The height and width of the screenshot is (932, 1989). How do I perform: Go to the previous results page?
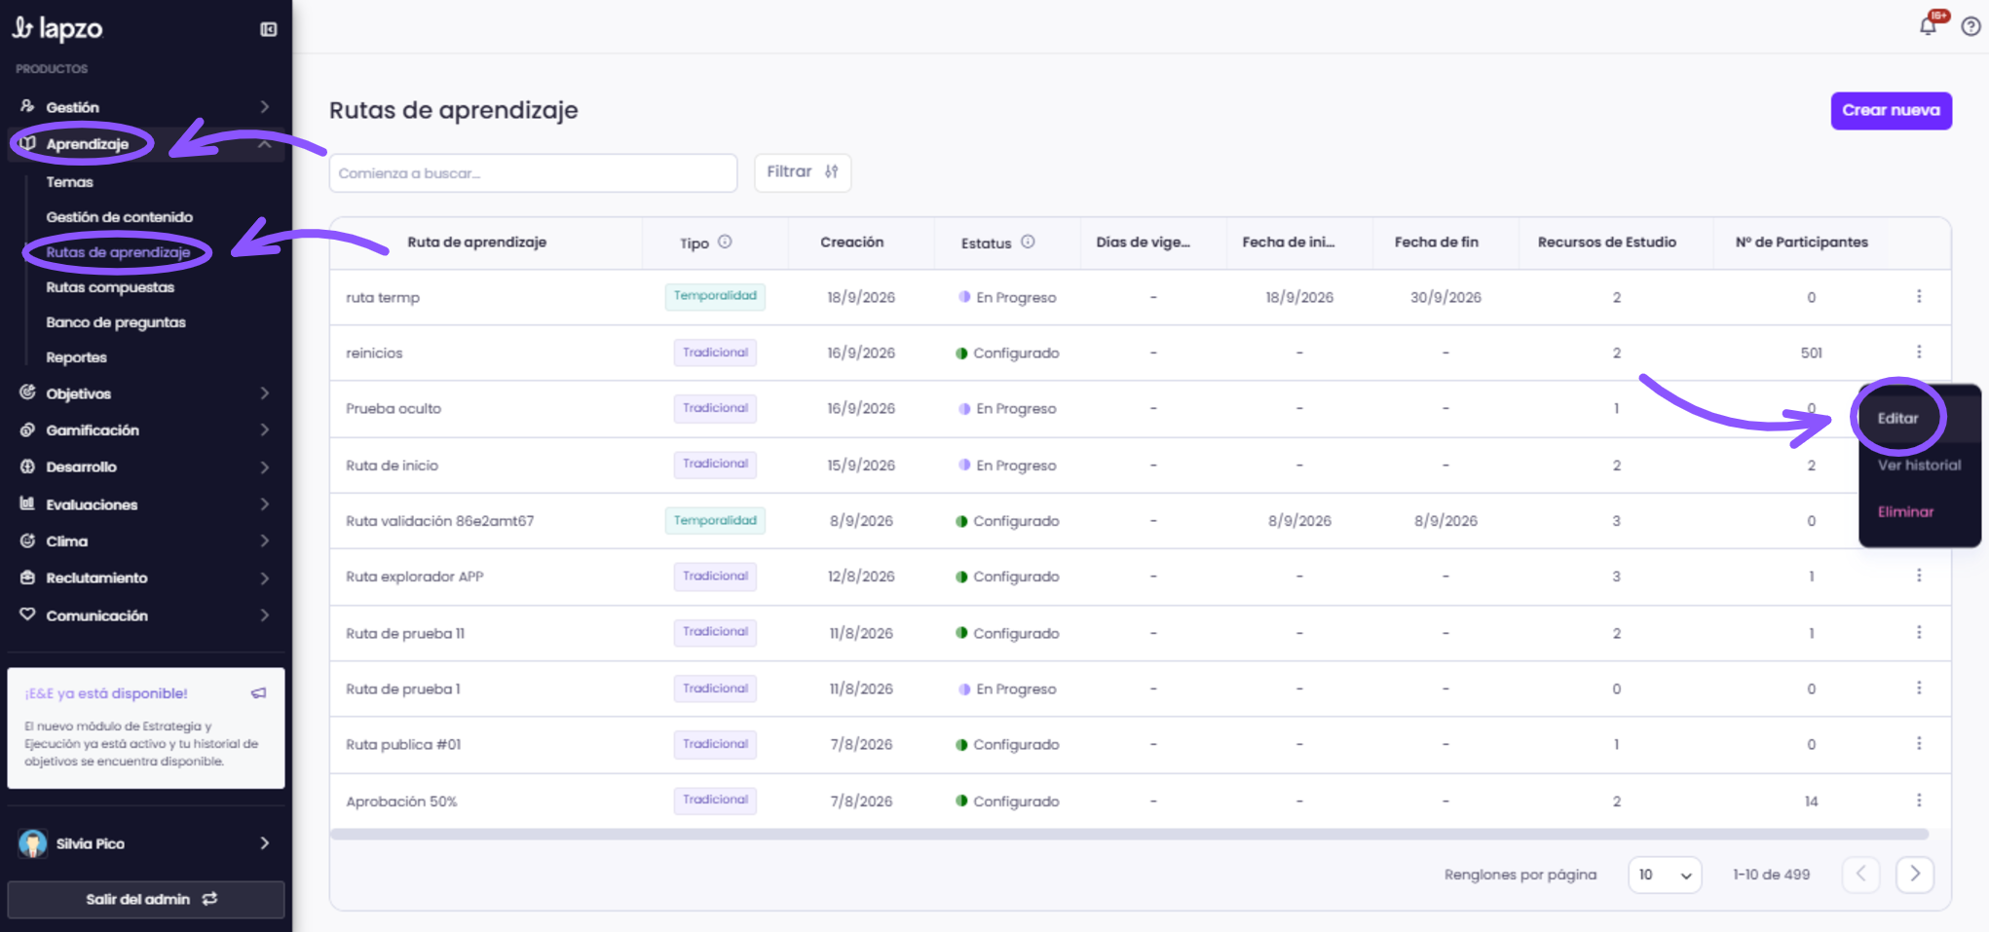click(1860, 874)
